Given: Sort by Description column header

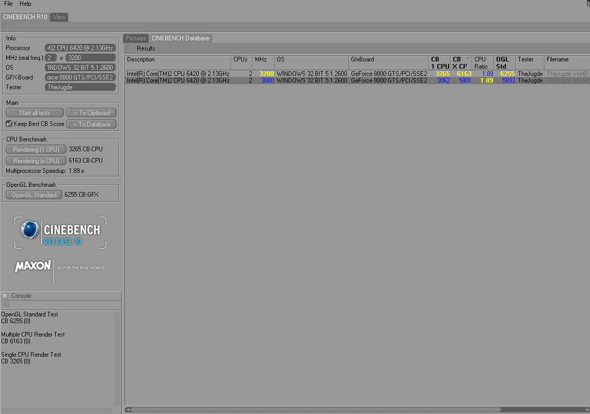Looking at the screenshot, I should point(178,62).
